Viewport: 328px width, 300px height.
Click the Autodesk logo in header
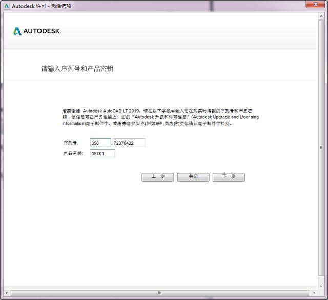tap(37, 31)
